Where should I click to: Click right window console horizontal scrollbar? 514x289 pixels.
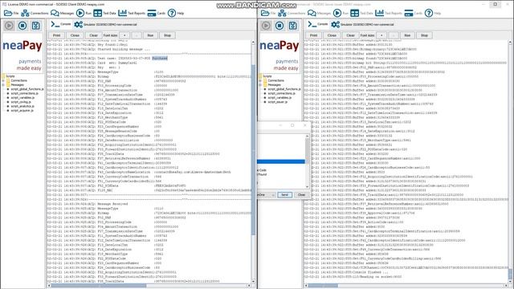[406, 286]
